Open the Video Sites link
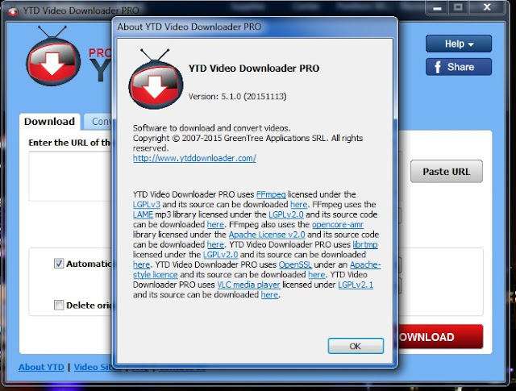516x391 pixels. click(x=94, y=367)
